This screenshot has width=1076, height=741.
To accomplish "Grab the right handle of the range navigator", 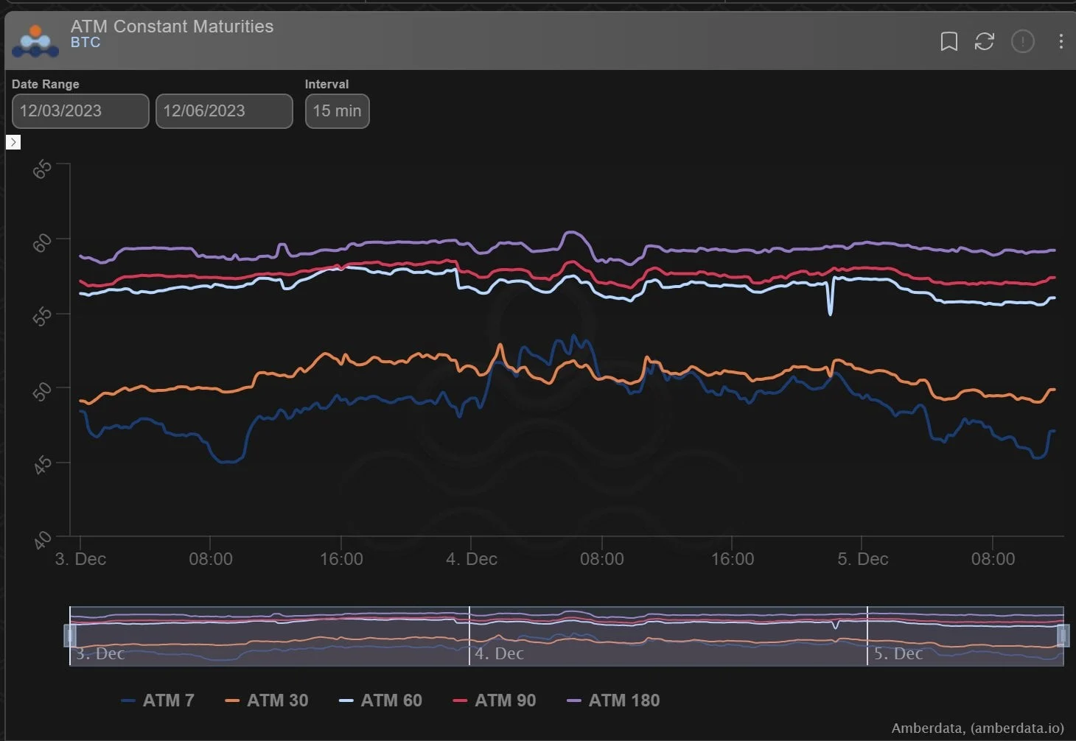I will (1063, 636).
